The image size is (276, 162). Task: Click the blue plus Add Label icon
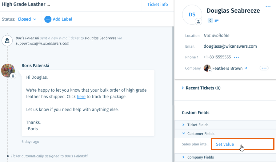pyautogui.click(x=48, y=19)
